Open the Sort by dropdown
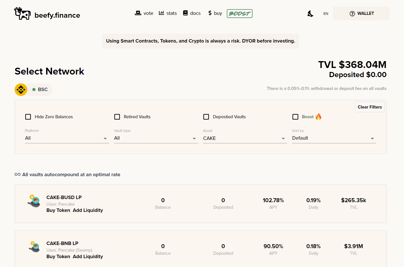404x267 pixels. click(334, 138)
